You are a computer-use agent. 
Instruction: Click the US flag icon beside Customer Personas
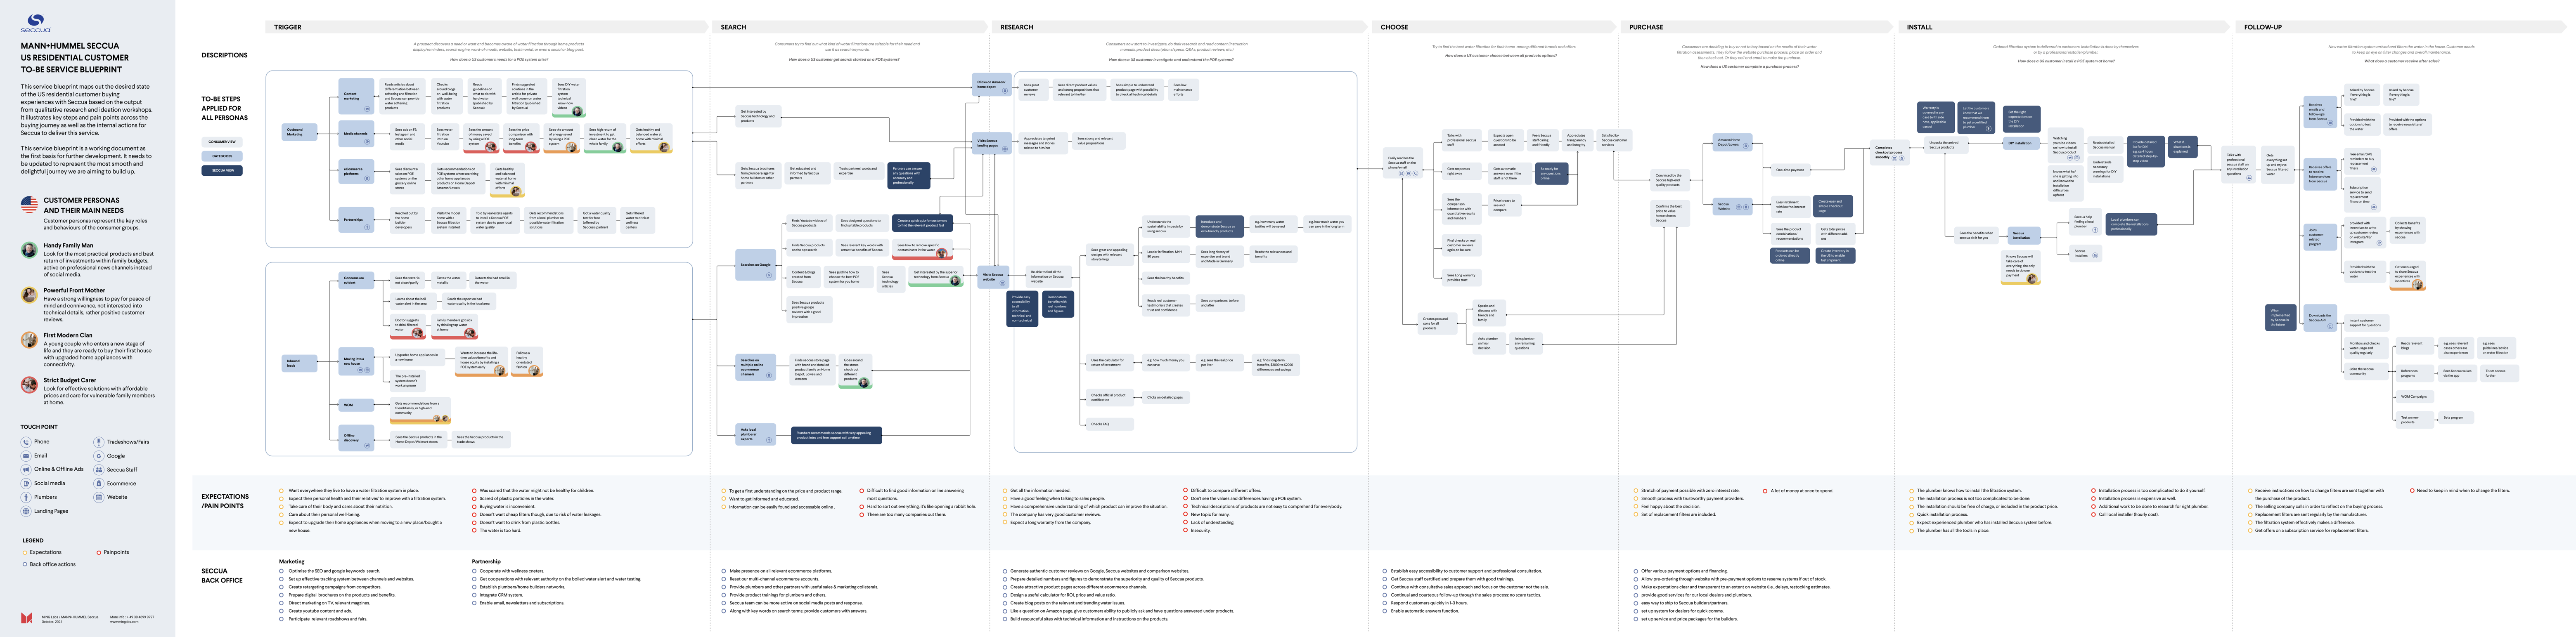[29, 205]
